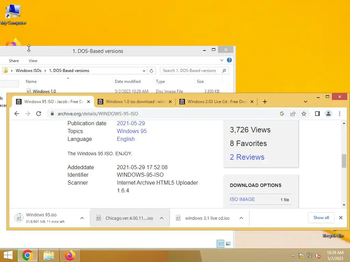Open the Chrome profile menu
The height and width of the screenshot is (262, 350).
click(x=328, y=114)
